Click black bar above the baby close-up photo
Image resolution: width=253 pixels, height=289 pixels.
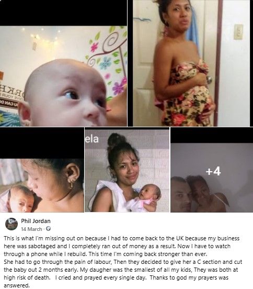[63, 13]
